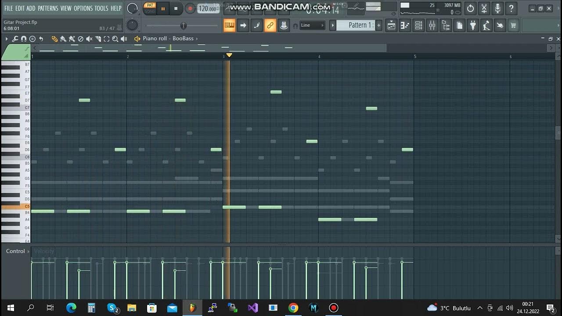Open the OPTIONS menu
Viewport: 562px width, 316px height.
[x=83, y=8]
